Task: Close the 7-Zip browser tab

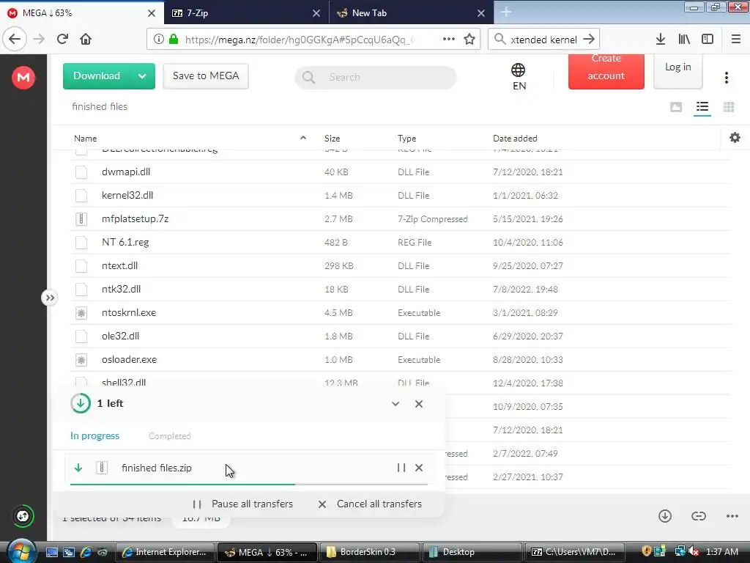Action: 316,13
